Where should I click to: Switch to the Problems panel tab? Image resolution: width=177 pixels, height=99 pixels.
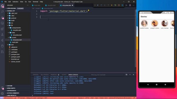point(54,75)
